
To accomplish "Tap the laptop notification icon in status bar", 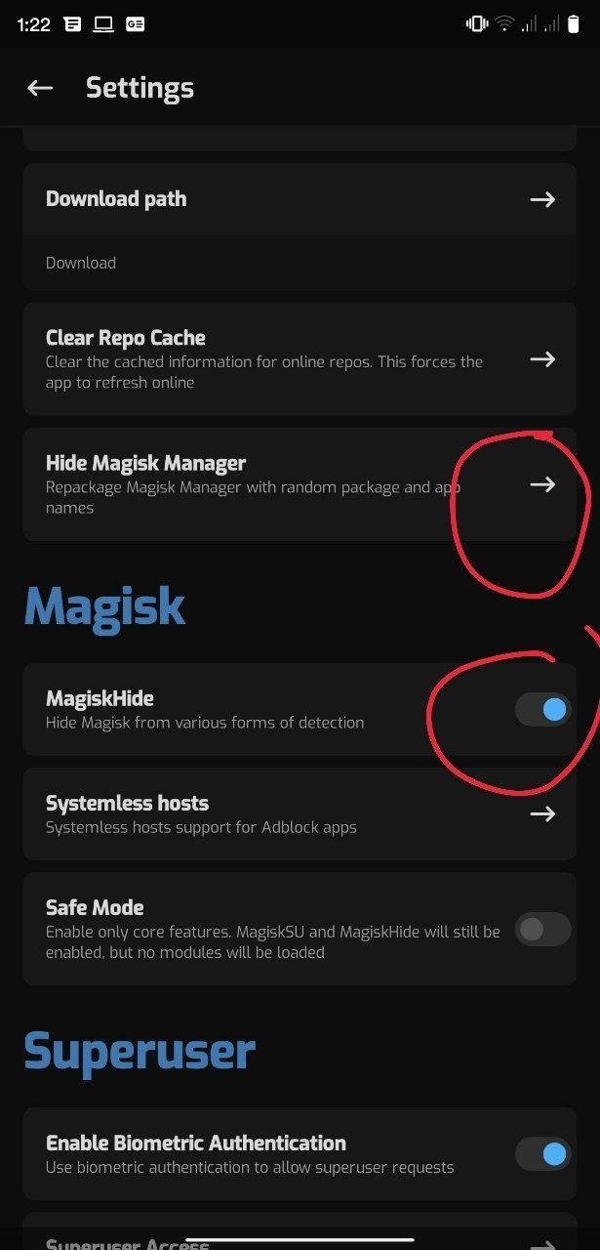I will point(103,24).
